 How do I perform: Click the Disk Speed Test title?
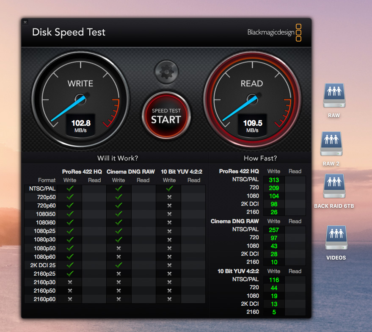(x=69, y=32)
